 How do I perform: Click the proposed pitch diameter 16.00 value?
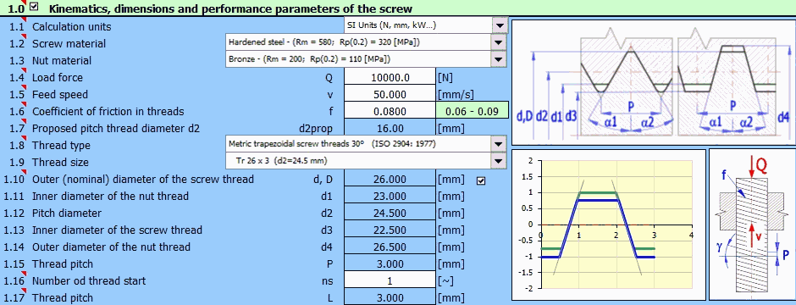click(x=390, y=129)
